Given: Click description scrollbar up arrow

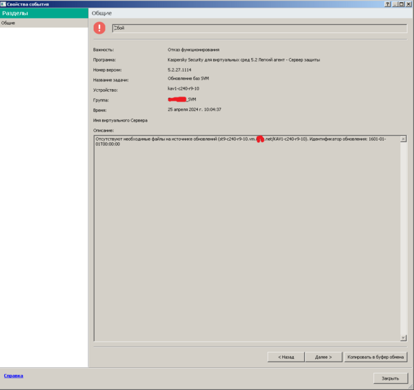Looking at the screenshot, I should pos(403,139).
